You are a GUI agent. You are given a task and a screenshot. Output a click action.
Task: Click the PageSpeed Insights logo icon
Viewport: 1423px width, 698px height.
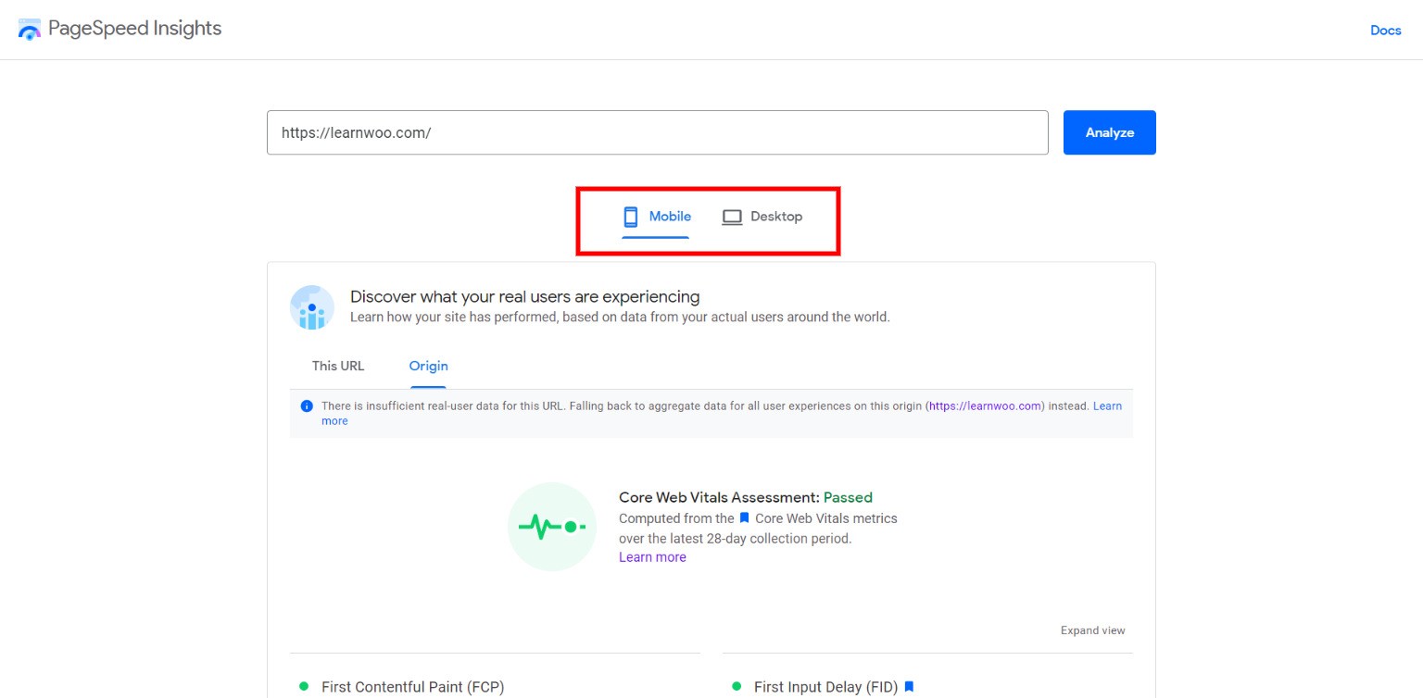point(30,30)
